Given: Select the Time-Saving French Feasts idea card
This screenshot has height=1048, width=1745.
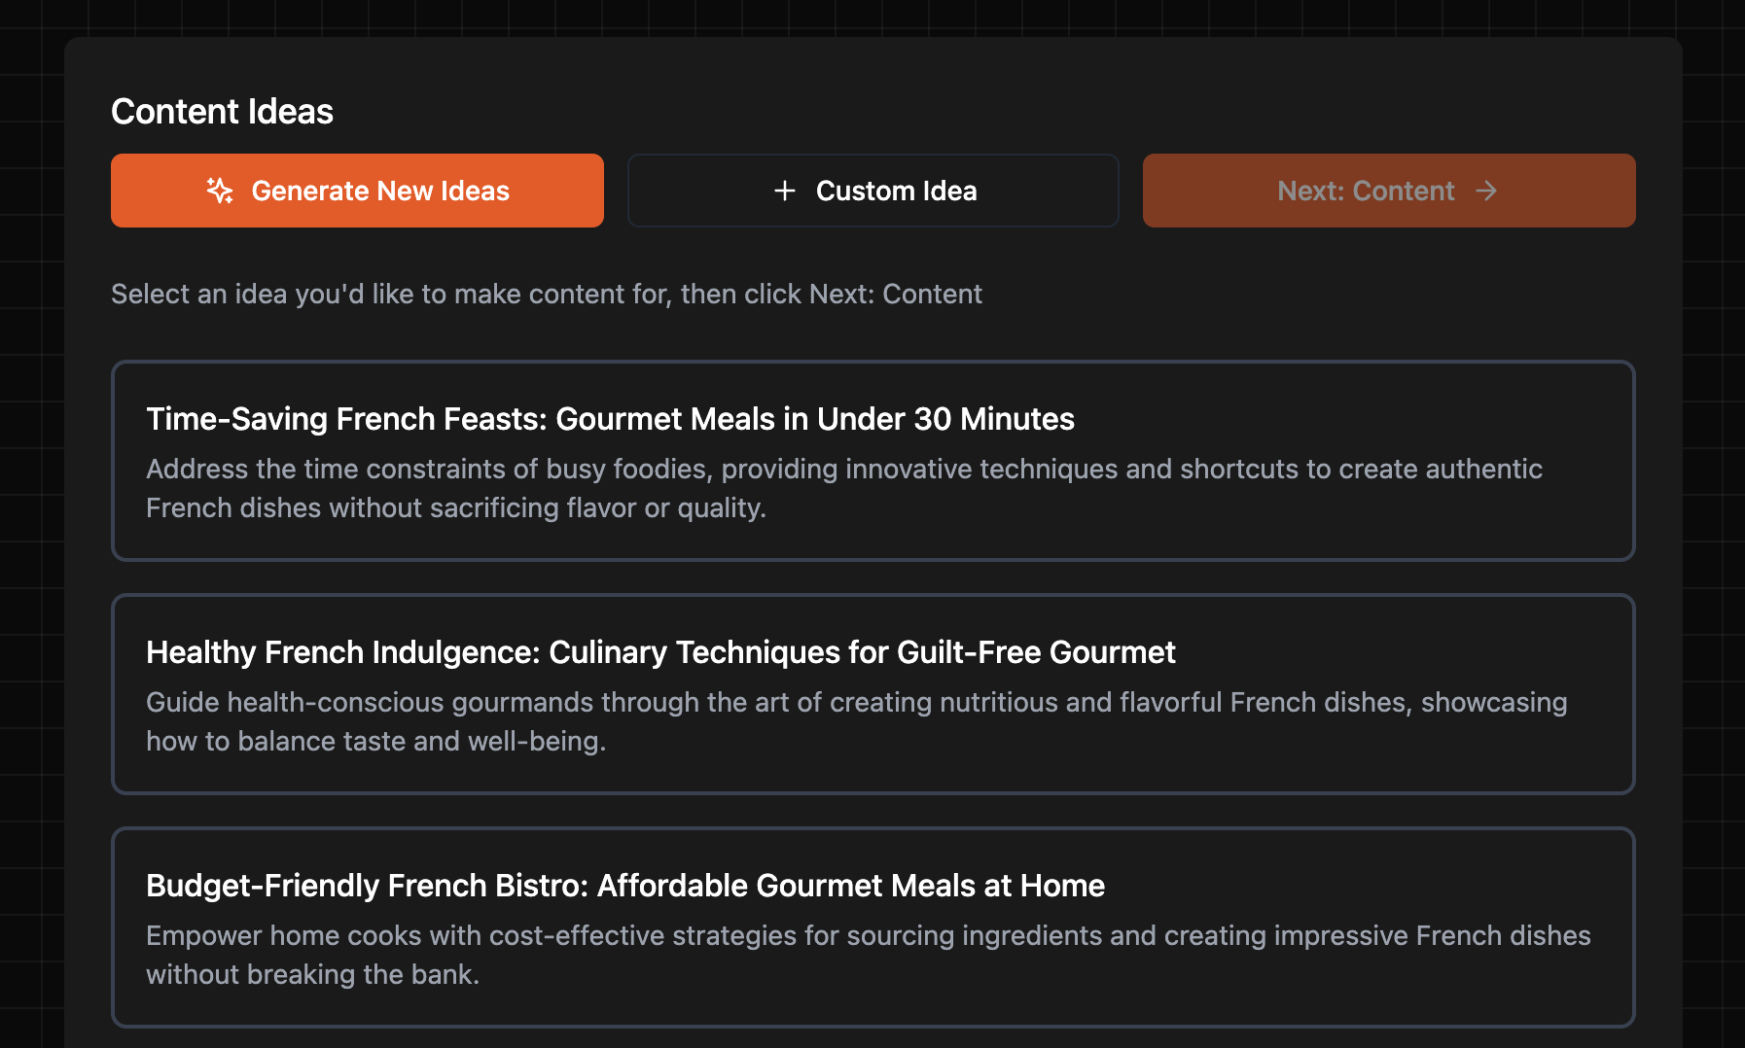Looking at the screenshot, I should [x=872, y=461].
